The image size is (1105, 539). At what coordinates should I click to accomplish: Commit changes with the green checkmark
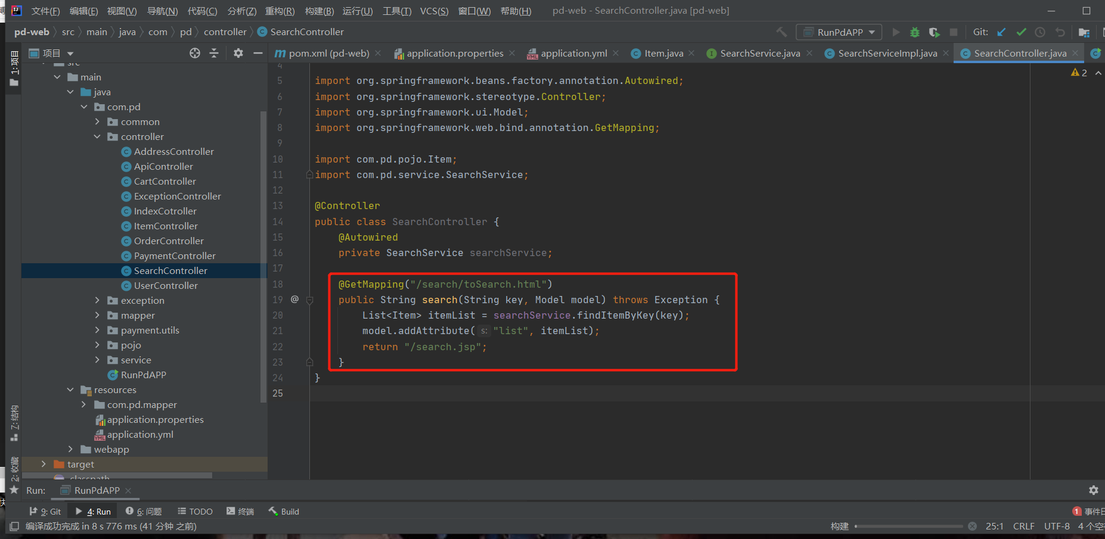pyautogui.click(x=1021, y=32)
